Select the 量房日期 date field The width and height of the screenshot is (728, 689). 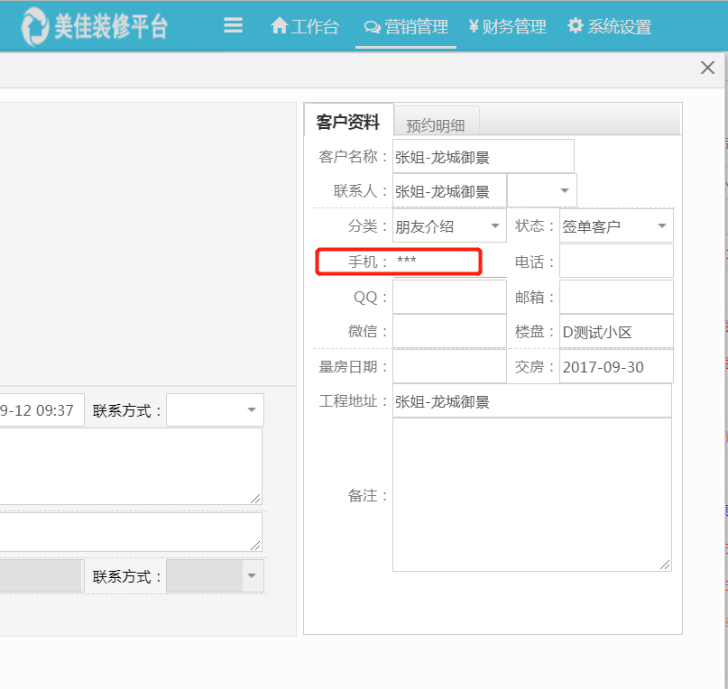[x=448, y=366]
